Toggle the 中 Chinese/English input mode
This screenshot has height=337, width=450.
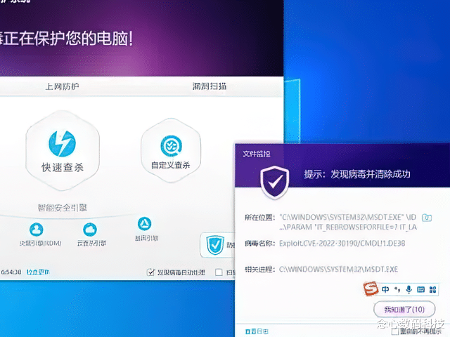point(385,289)
